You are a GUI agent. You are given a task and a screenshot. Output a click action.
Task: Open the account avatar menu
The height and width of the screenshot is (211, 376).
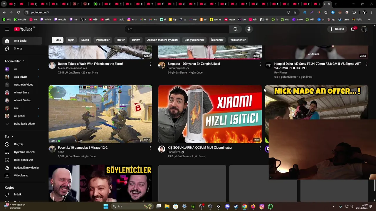point(364,29)
